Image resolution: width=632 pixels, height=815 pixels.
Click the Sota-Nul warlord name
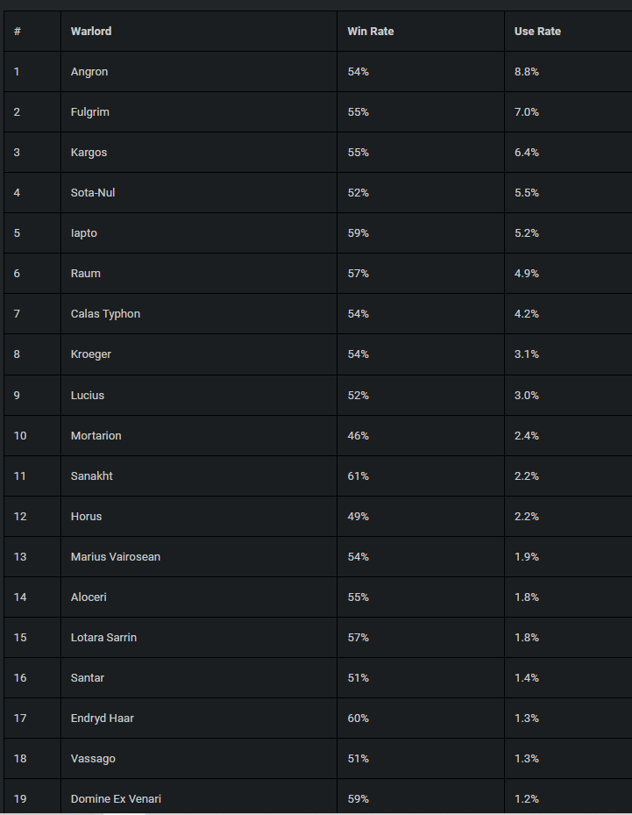coord(93,193)
